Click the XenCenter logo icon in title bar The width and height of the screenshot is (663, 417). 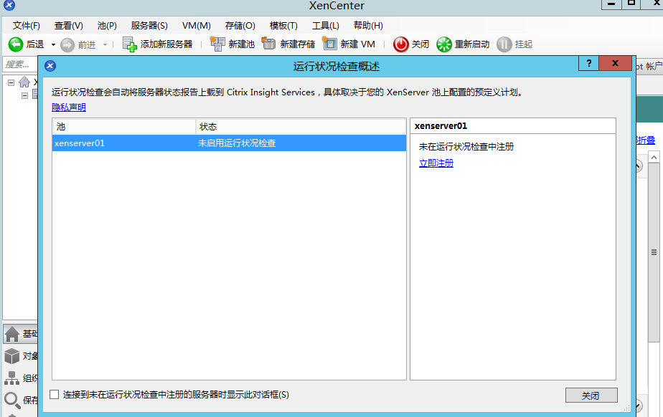click(x=9, y=5)
